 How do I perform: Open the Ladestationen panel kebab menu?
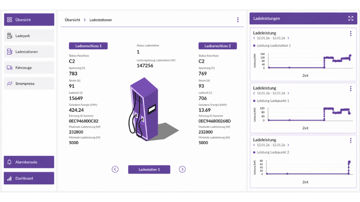[x=238, y=20]
